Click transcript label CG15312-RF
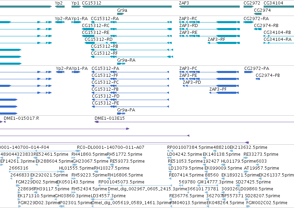This screenshot has height=208, width=294. point(104,53)
